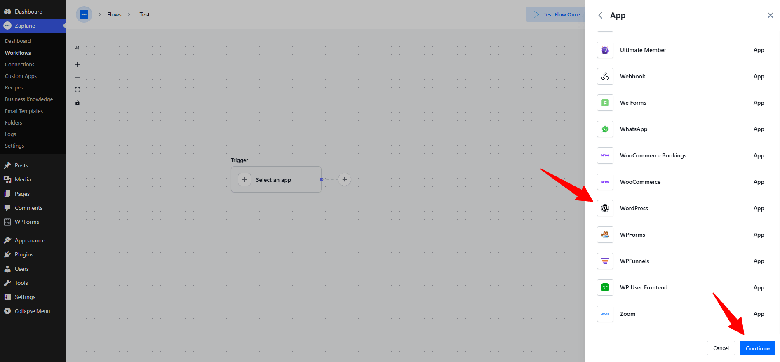Image resolution: width=780 pixels, height=362 pixels.
Task: Open the Posts menu in WordPress sidebar
Action: [x=33, y=165]
